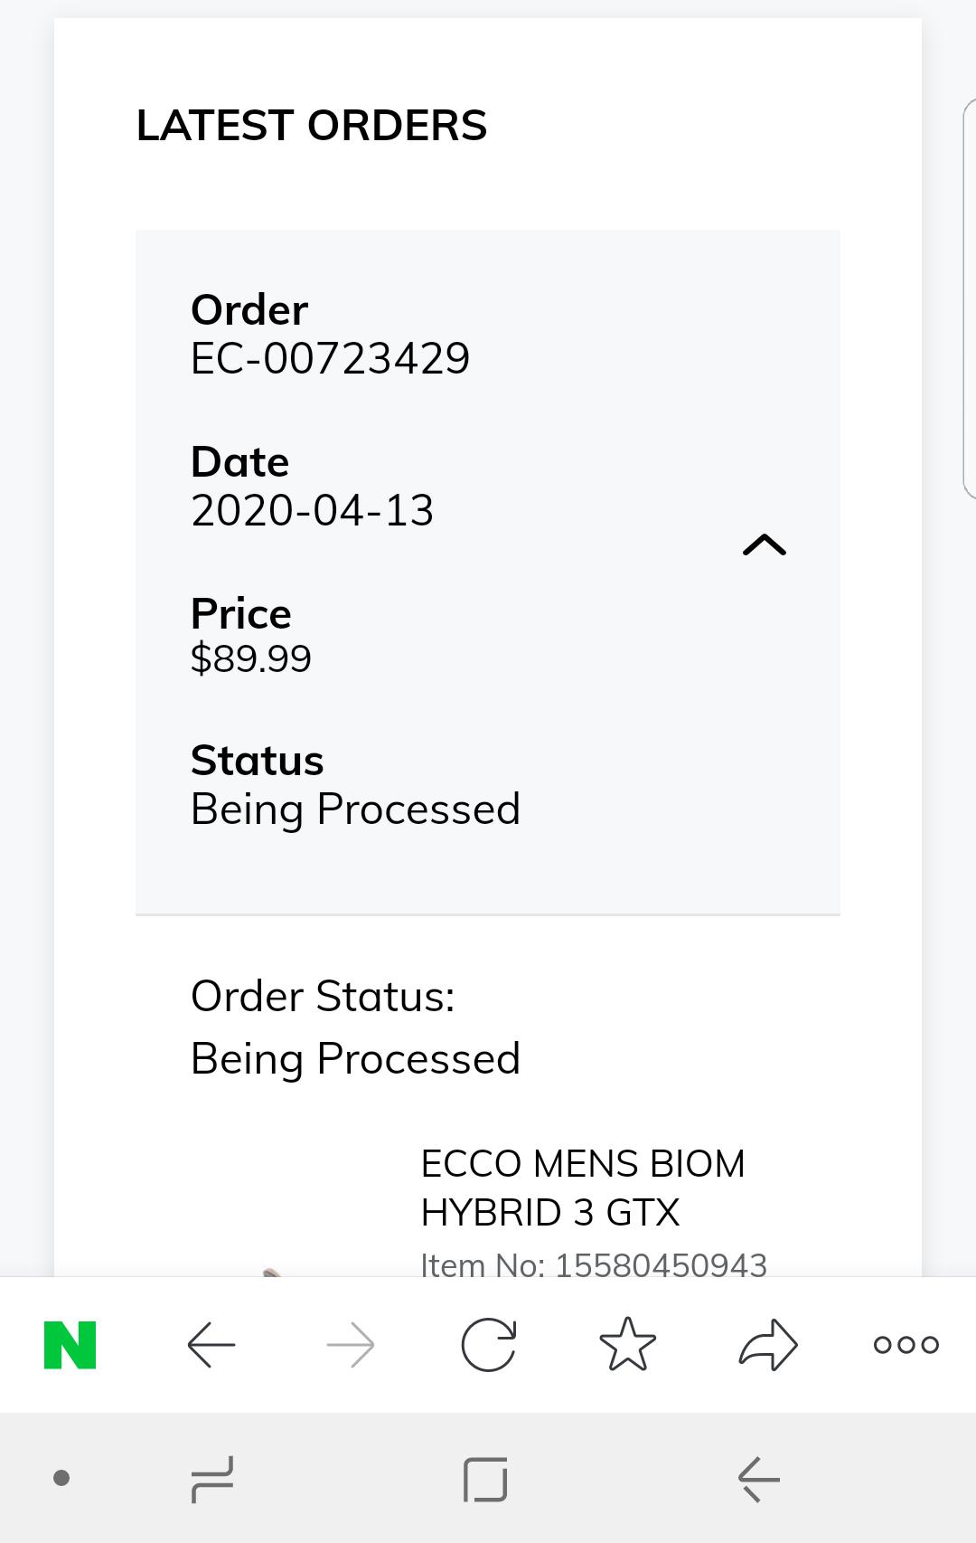Reload the page with the refresh icon
This screenshot has height=1543, width=976.
pos(488,1345)
